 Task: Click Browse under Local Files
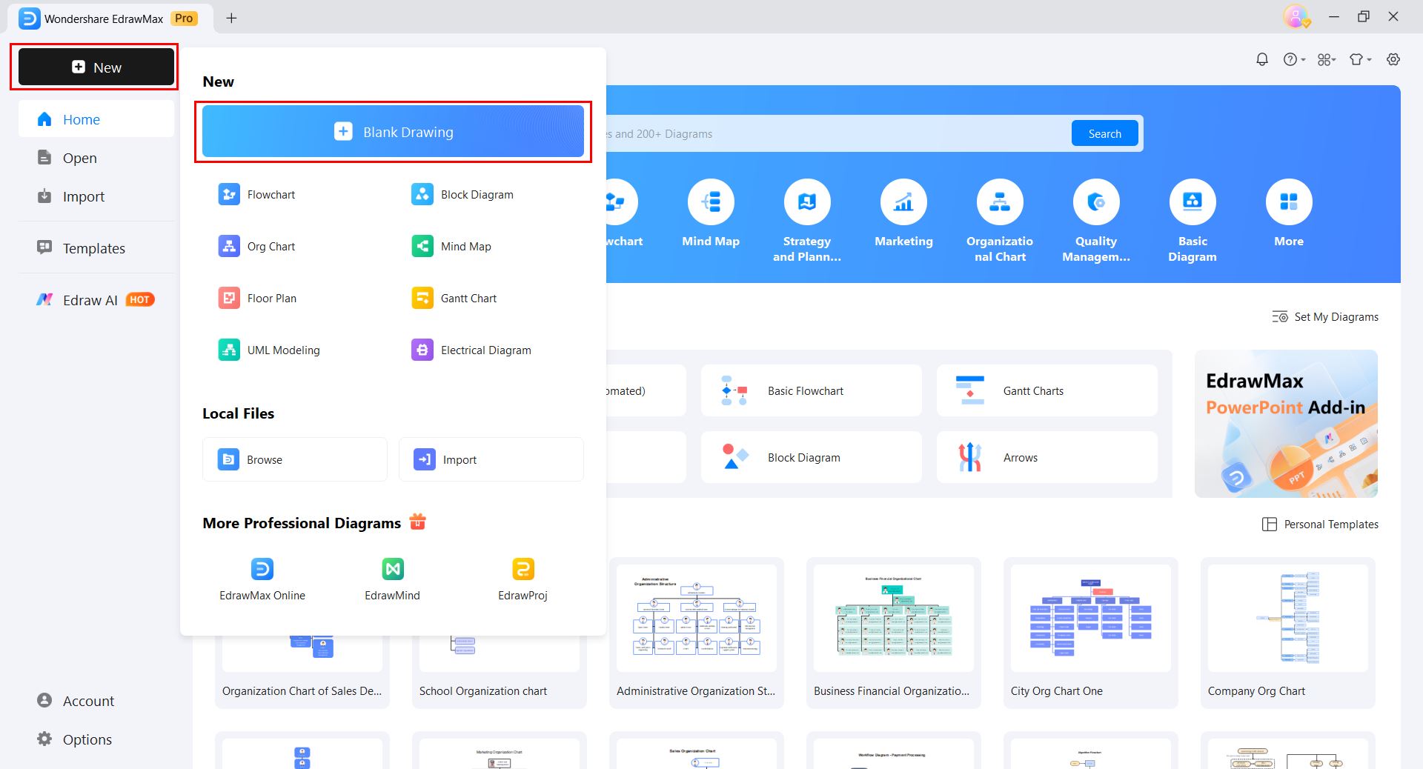(x=295, y=459)
